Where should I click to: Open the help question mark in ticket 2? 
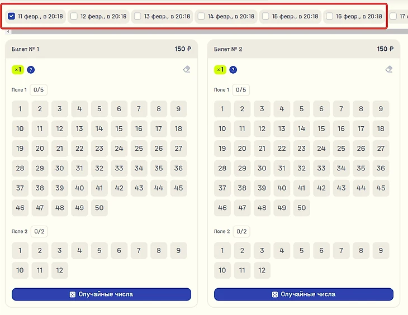233,70
